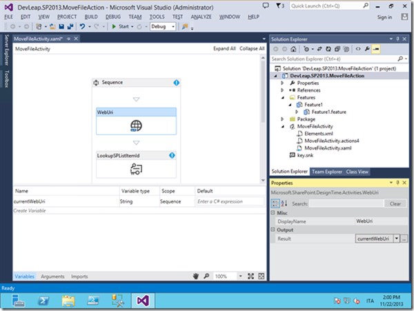Click the LookupSPListItemId activity icon
Viewport: 414px width, 311px height.
136,169
